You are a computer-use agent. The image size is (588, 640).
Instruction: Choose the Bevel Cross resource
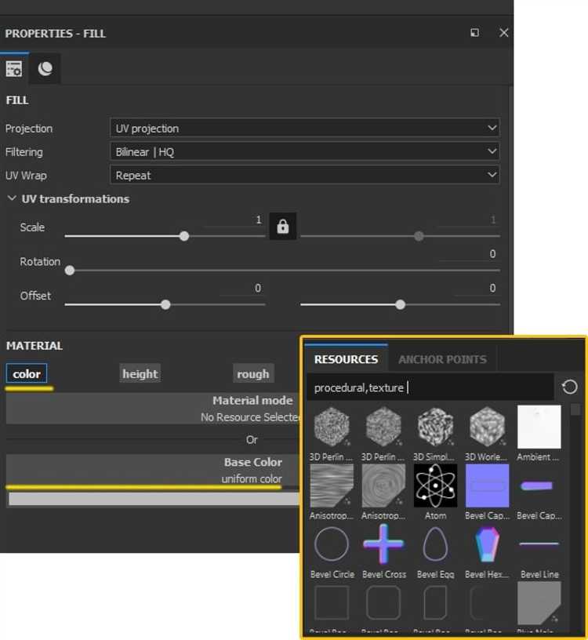[x=383, y=544]
